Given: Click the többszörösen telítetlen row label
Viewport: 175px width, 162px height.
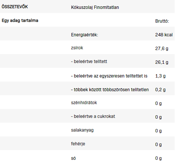Looking at the screenshot, I should pos(110,90).
